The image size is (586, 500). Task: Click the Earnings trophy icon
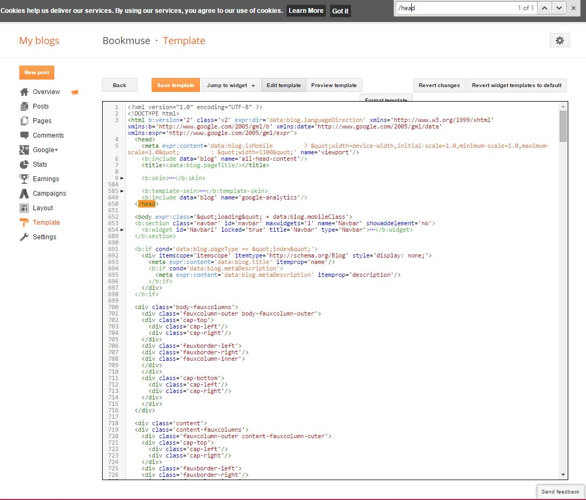24,179
